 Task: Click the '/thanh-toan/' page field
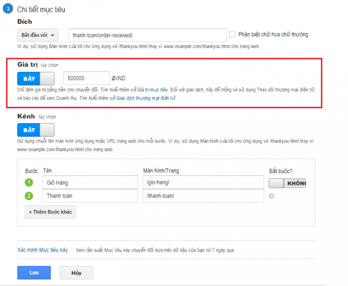[x=203, y=196]
